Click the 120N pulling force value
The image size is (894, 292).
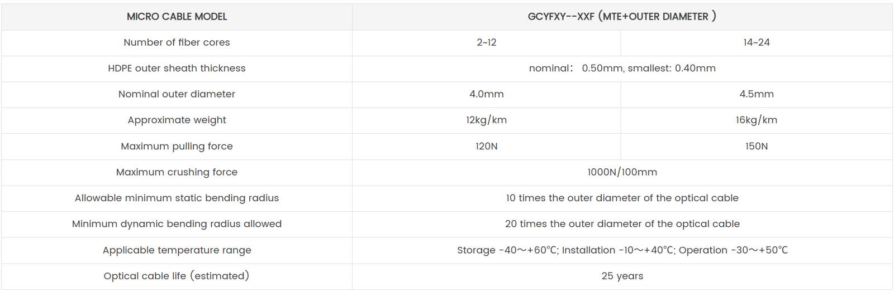486,146
